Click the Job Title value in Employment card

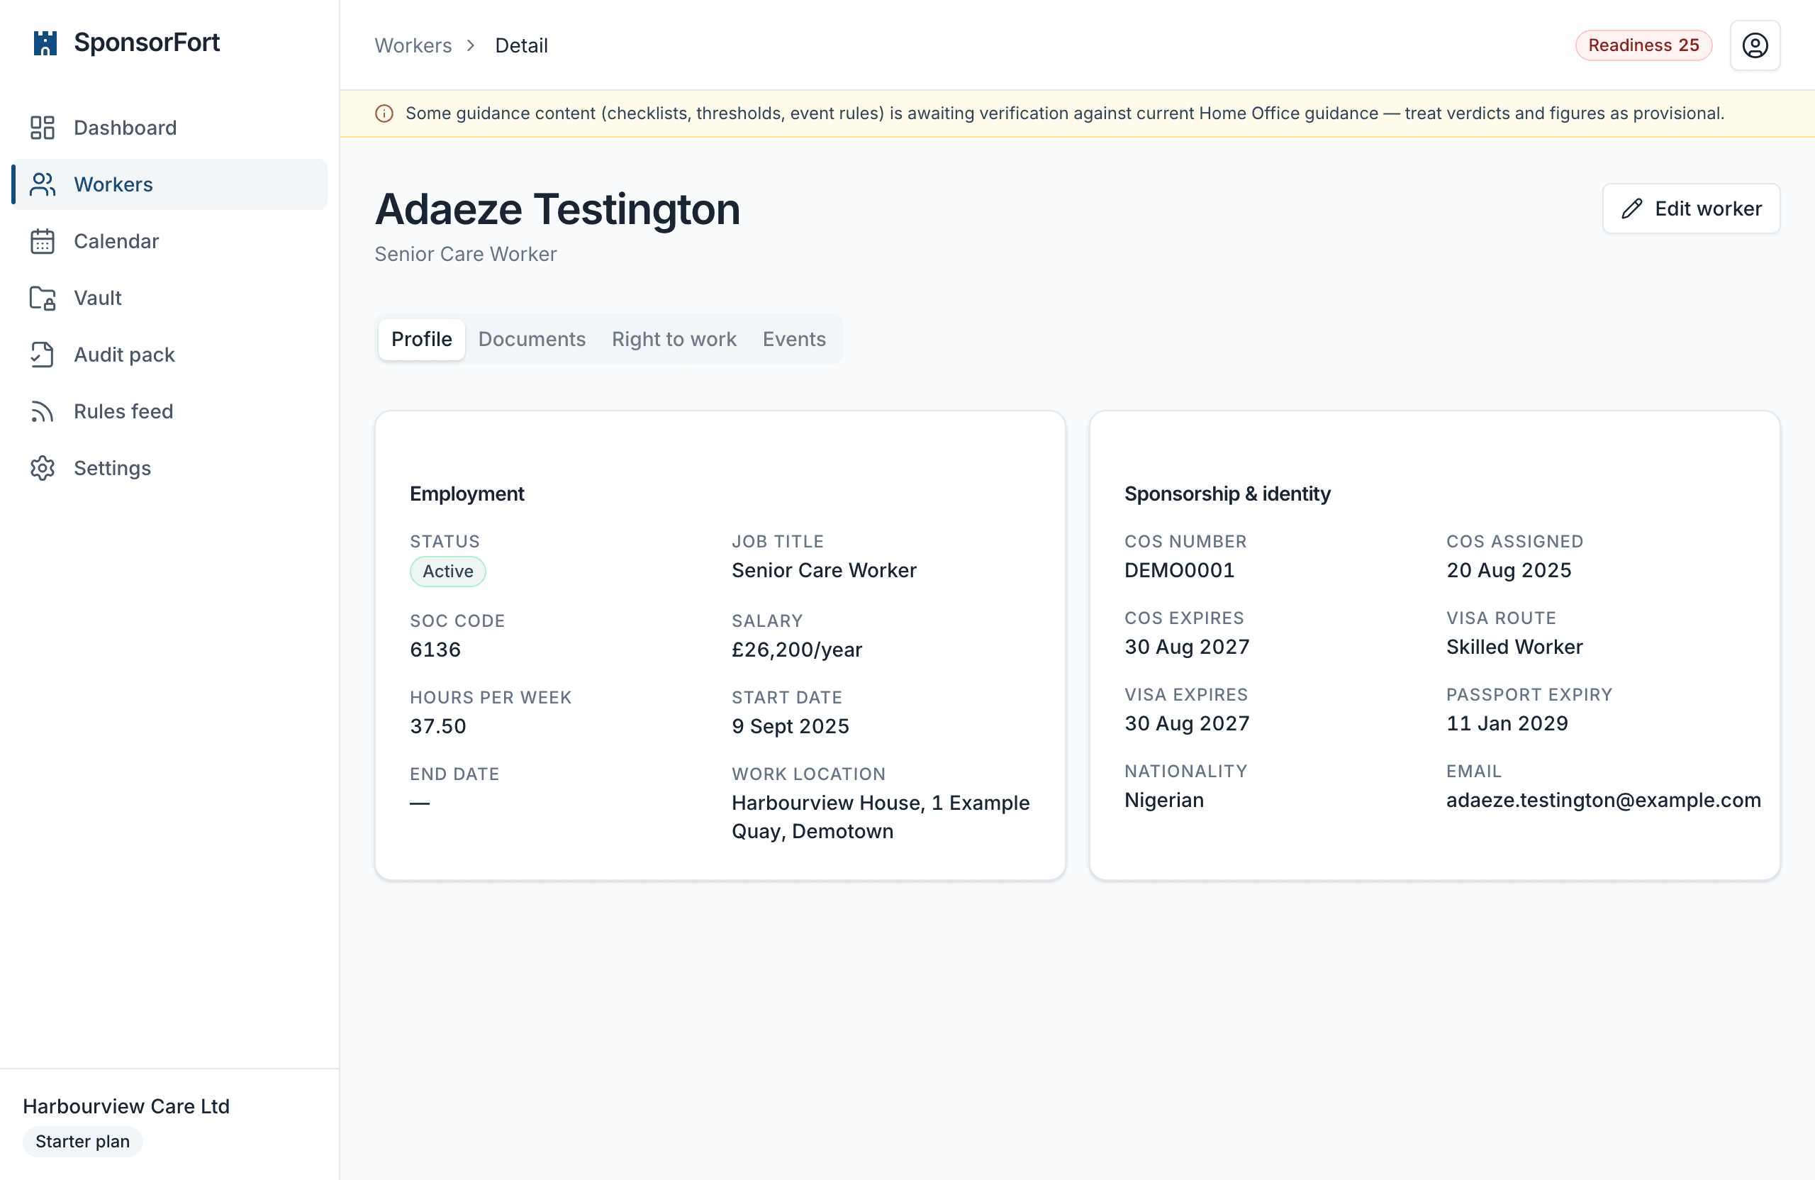click(x=824, y=569)
